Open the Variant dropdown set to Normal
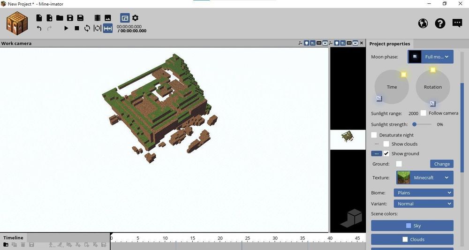This screenshot has height=250, width=469. tap(424, 204)
